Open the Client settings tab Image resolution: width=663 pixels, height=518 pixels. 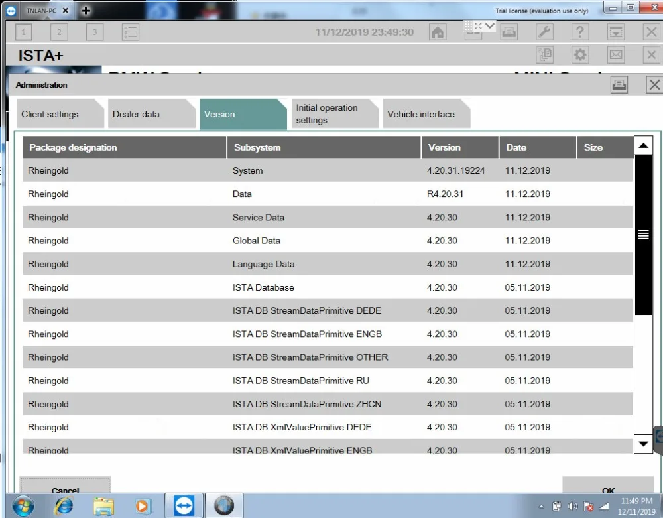click(x=60, y=114)
